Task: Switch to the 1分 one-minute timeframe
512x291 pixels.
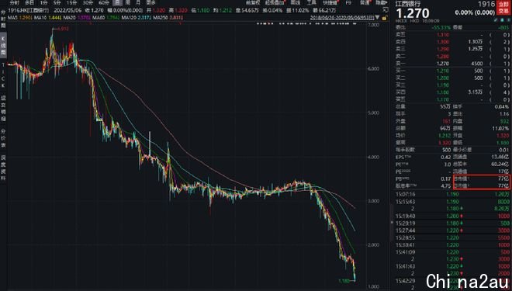Action: [x=43, y=2]
